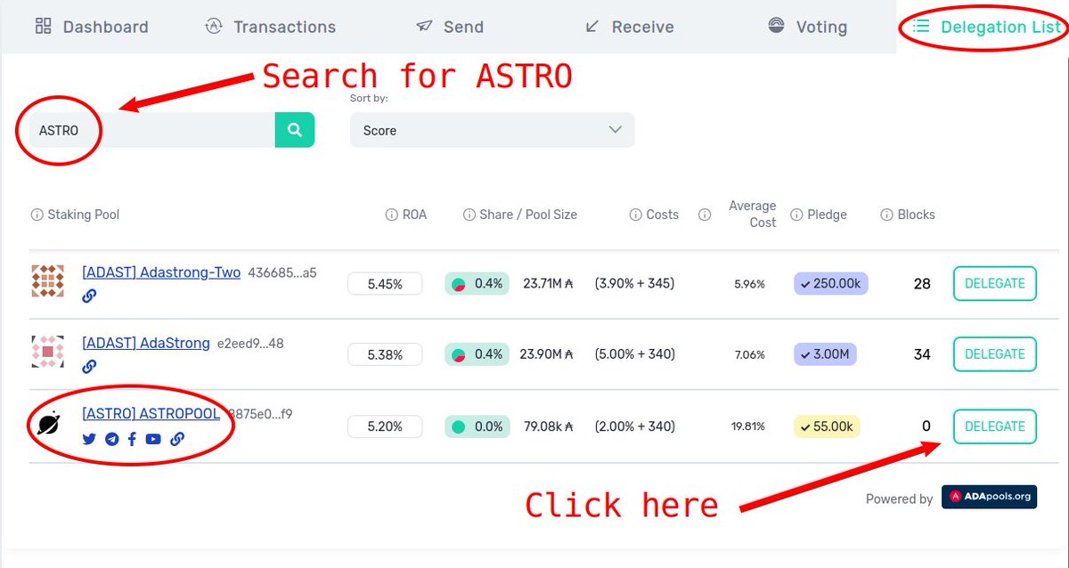Open the Voting tab
1069x568 pixels.
tap(807, 27)
